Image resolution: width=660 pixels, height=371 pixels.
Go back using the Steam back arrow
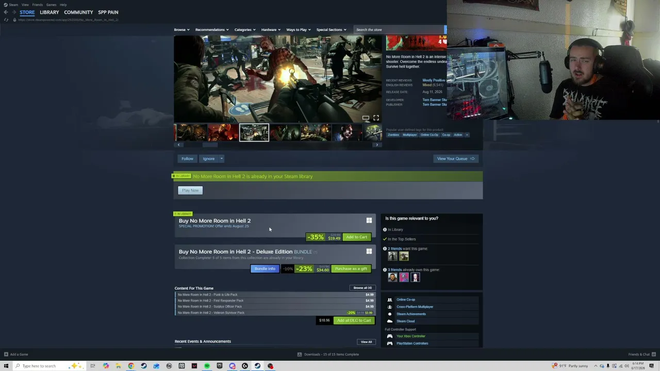click(x=6, y=12)
